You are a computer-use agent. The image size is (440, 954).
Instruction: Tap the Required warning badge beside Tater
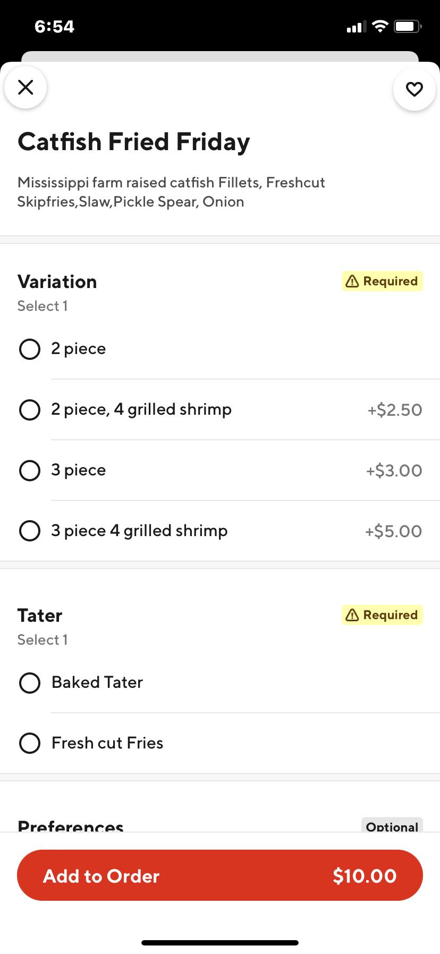coord(382,615)
